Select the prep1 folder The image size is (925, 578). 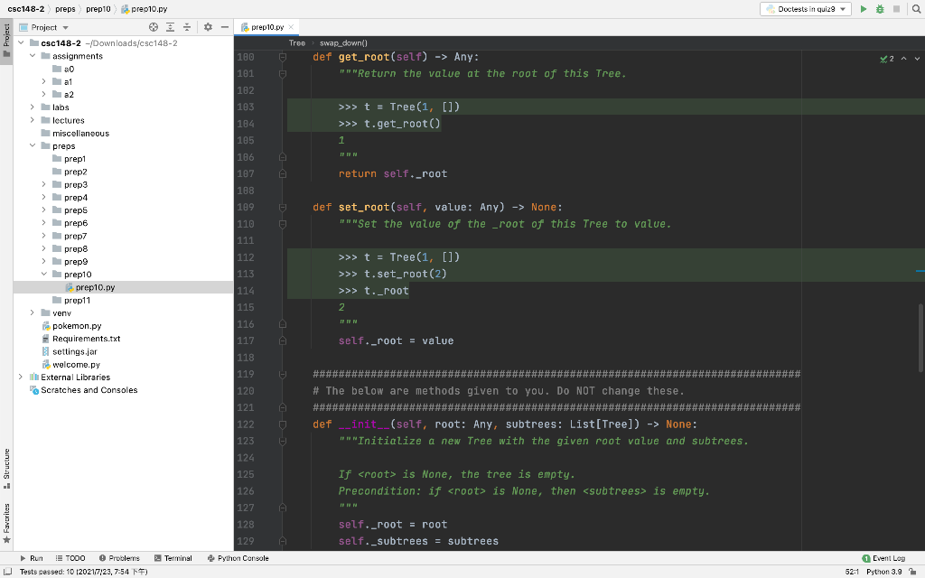pyautogui.click(x=70, y=159)
